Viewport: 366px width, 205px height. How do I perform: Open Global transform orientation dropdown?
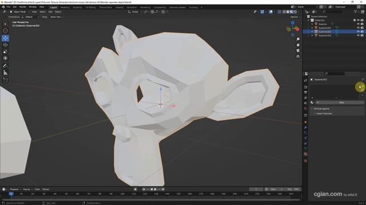pos(135,11)
